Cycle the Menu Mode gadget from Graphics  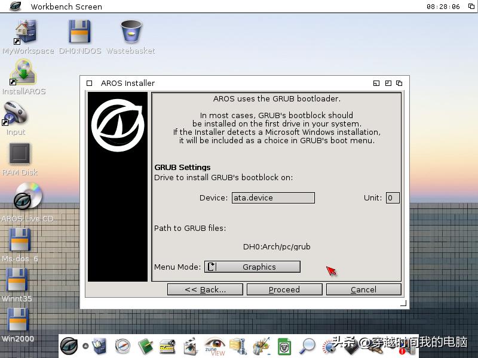pyautogui.click(x=252, y=267)
